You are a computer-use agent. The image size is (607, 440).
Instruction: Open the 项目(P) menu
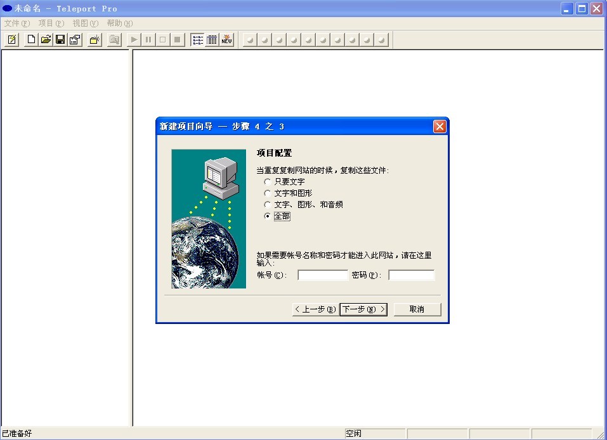coord(51,23)
